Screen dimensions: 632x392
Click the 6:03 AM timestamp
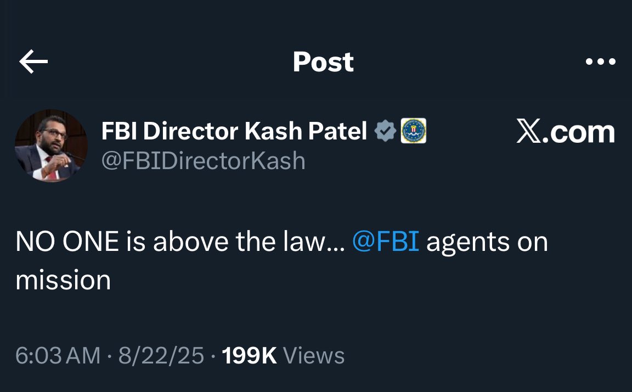(58, 356)
